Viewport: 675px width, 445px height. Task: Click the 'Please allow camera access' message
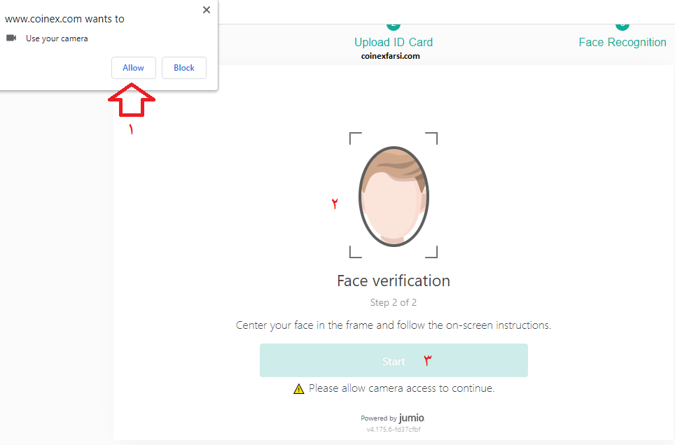pos(402,388)
